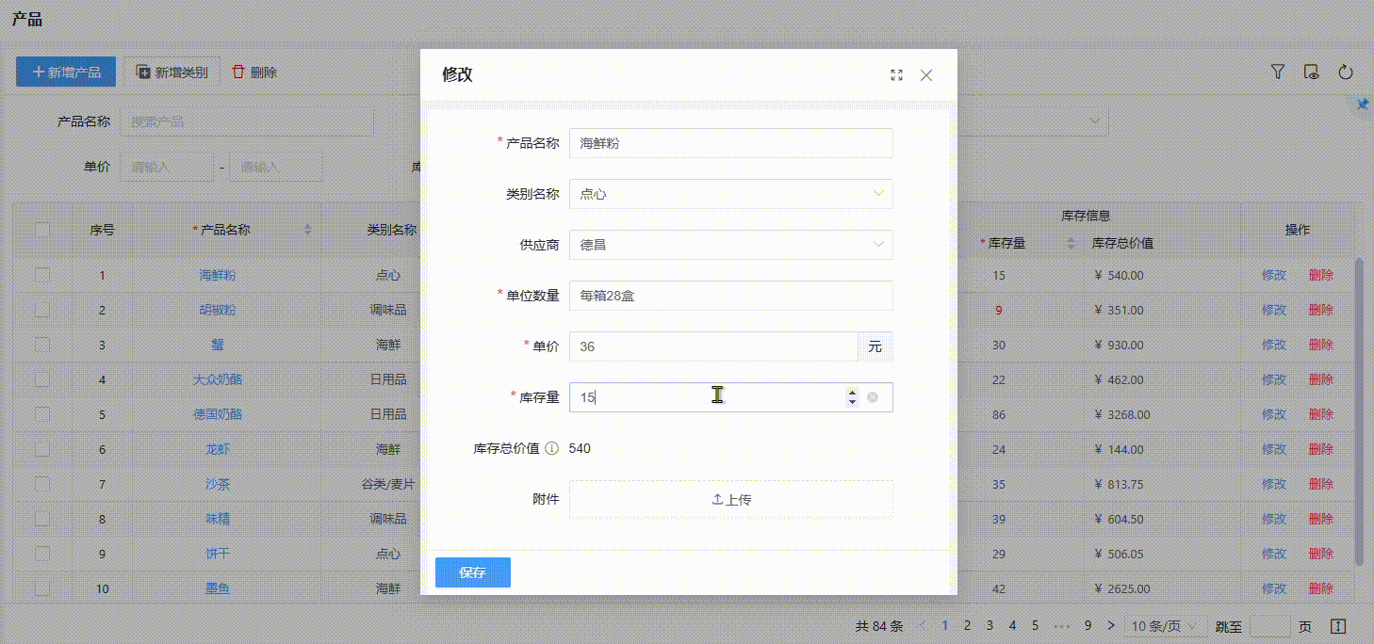Check the checkbox for row 1

coord(42,275)
